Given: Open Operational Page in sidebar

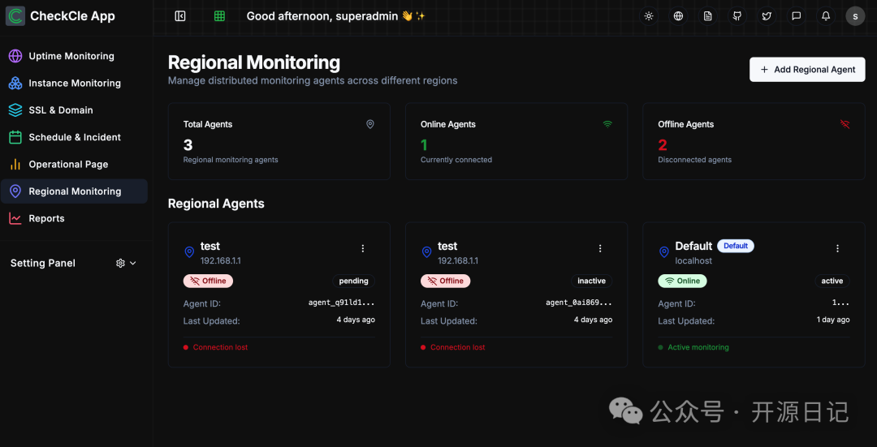Looking at the screenshot, I should click(74, 164).
